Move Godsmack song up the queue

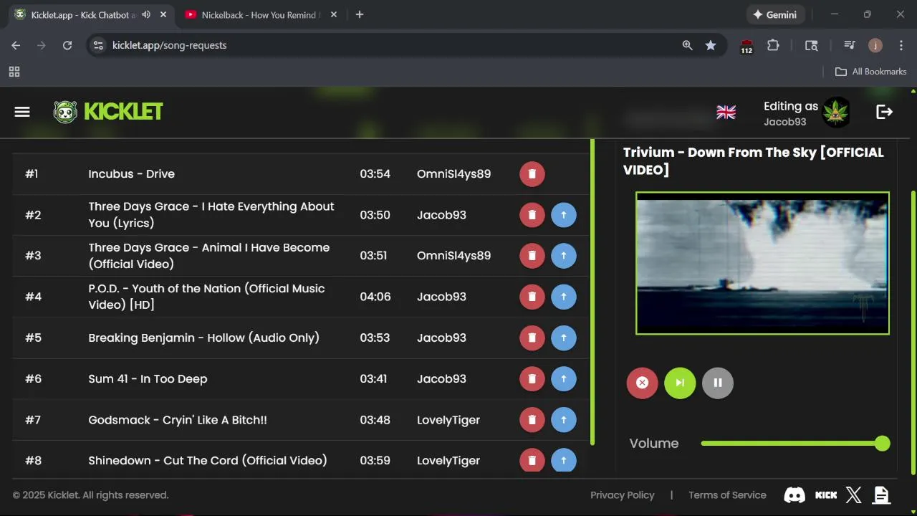(564, 420)
